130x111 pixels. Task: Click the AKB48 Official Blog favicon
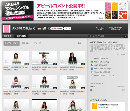(92, 62)
